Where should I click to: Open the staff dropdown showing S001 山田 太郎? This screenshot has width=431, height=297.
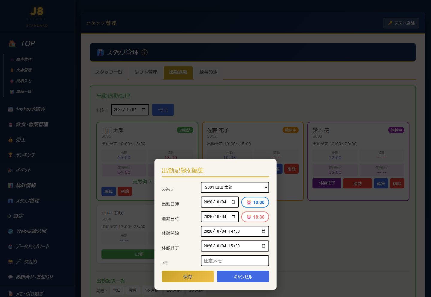point(235,188)
